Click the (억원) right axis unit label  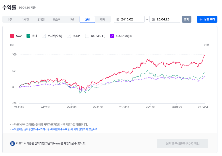pos(206,45)
